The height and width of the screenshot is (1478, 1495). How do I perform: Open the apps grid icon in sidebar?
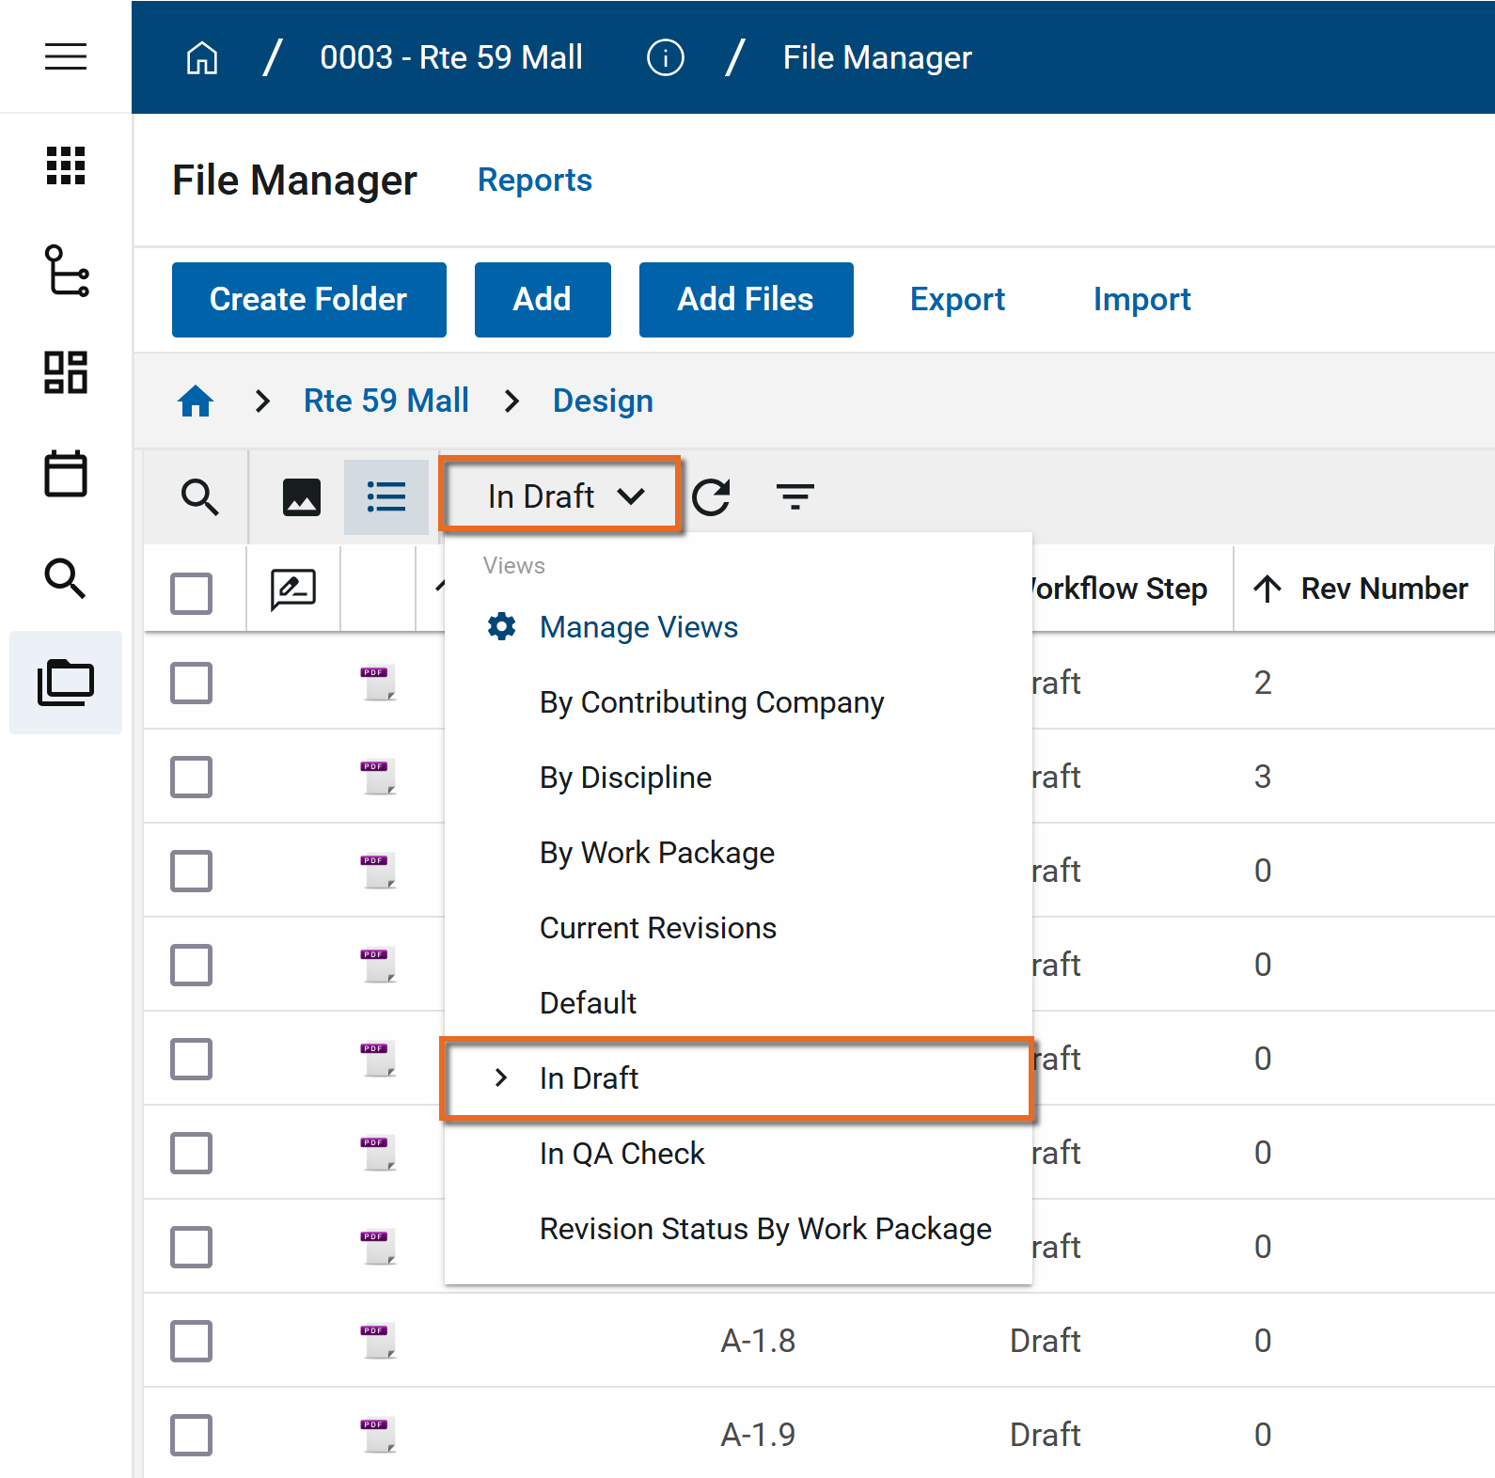coord(66,165)
